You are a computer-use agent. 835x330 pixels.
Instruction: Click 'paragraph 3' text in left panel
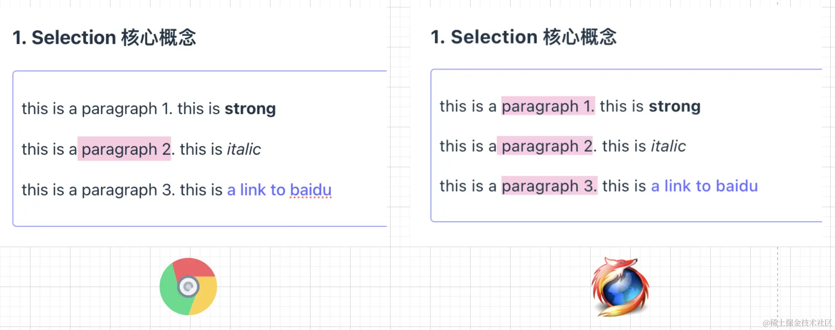pyautogui.click(x=128, y=190)
